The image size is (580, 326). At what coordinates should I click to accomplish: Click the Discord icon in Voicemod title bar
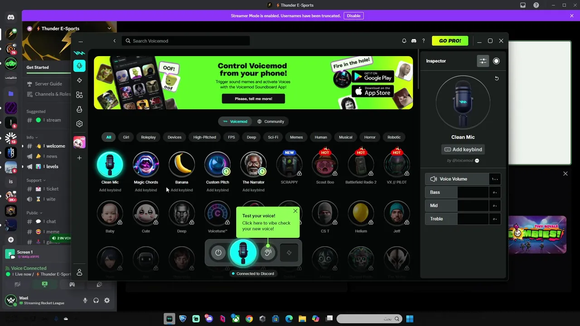click(x=414, y=41)
